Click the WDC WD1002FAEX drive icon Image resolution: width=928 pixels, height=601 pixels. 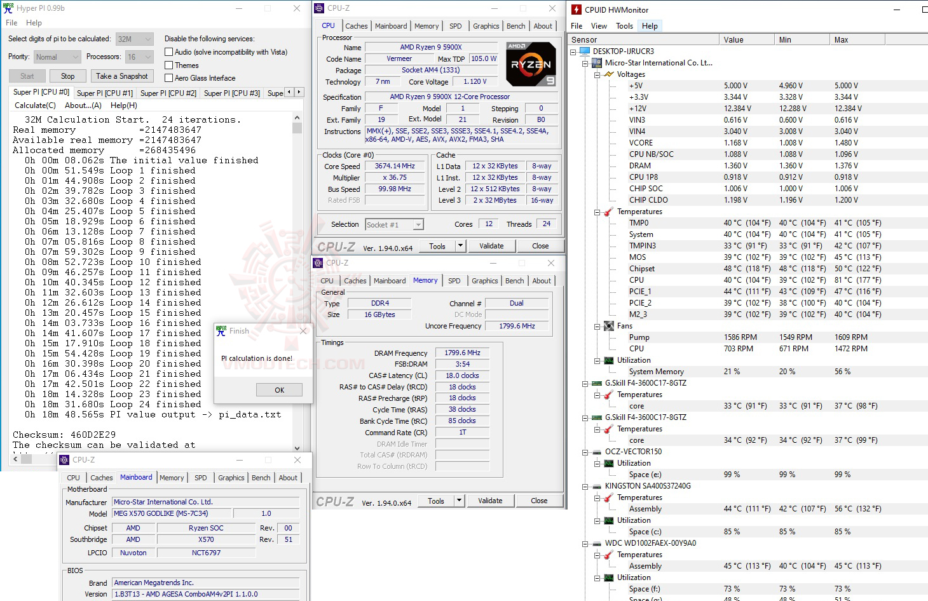[597, 543]
